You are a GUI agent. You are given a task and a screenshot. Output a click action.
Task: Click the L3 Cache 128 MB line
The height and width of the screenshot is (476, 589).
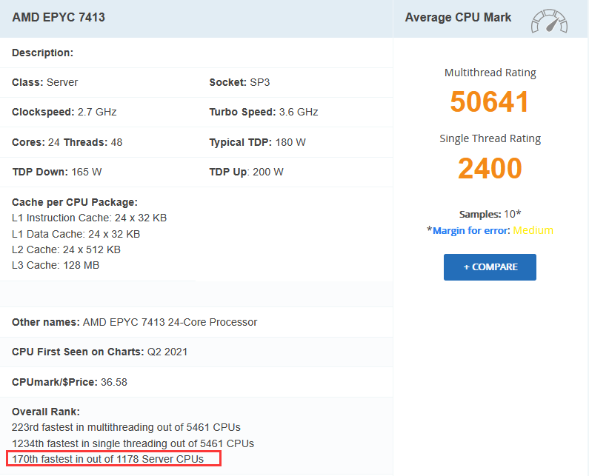click(56, 265)
